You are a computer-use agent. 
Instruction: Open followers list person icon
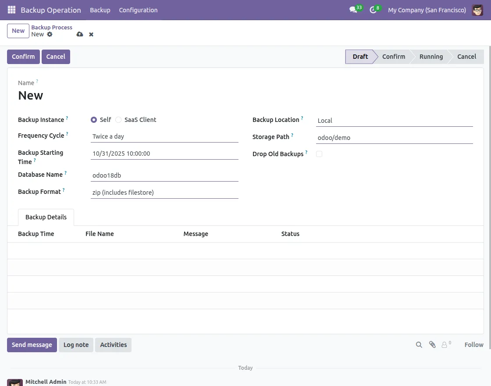(x=445, y=345)
